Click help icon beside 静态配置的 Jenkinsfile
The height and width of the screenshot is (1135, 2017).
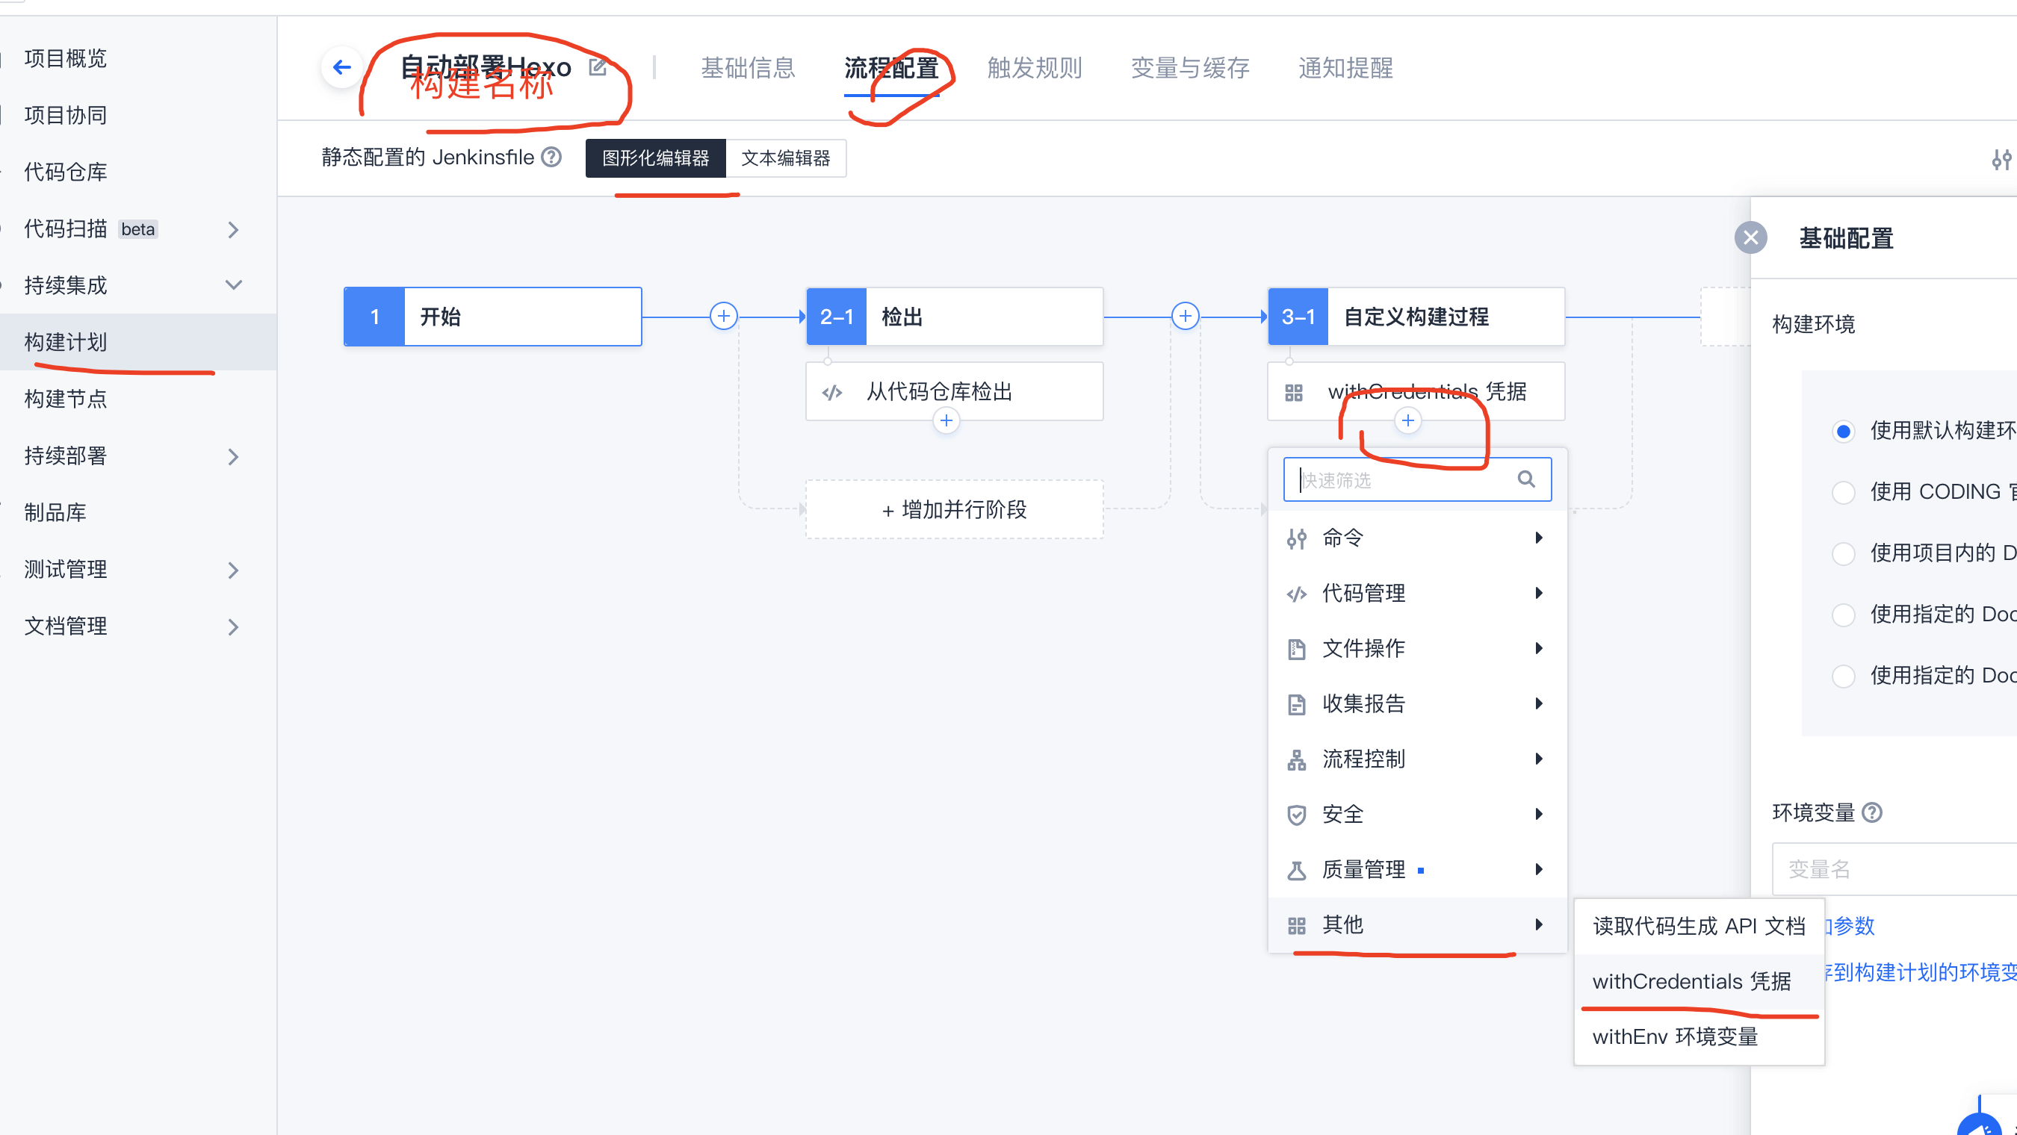[552, 158]
